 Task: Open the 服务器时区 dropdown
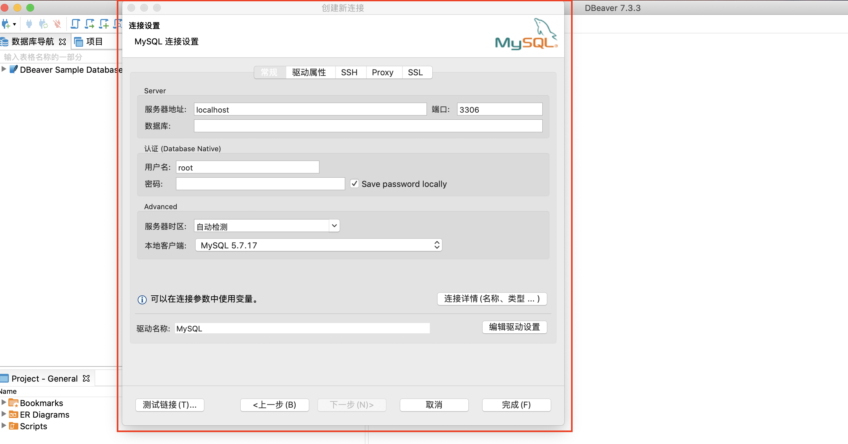point(334,226)
